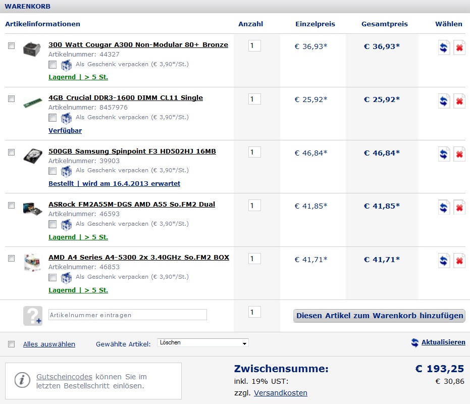Click refresh icon for Crucial DDR3-1600 row

(444, 101)
